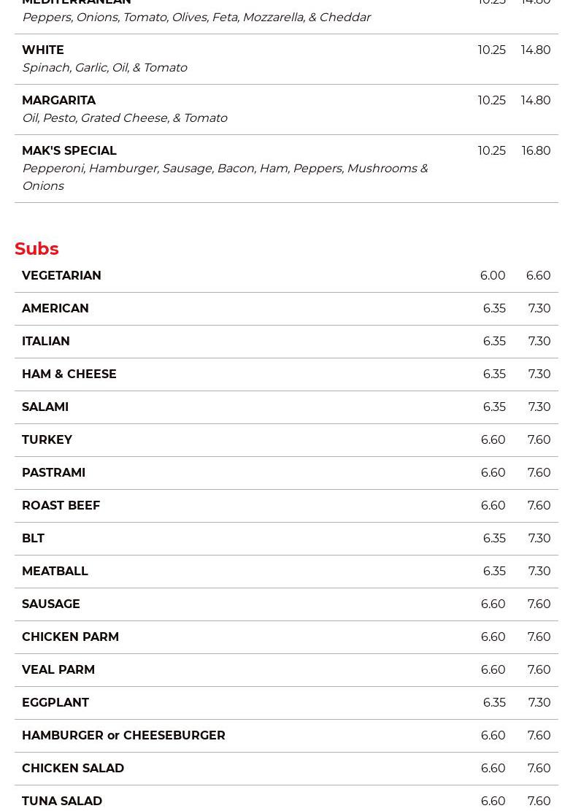Click HAMBURGER or CHEESEBURGER sub name
Viewport: 573px width, 811px height.
point(123,735)
